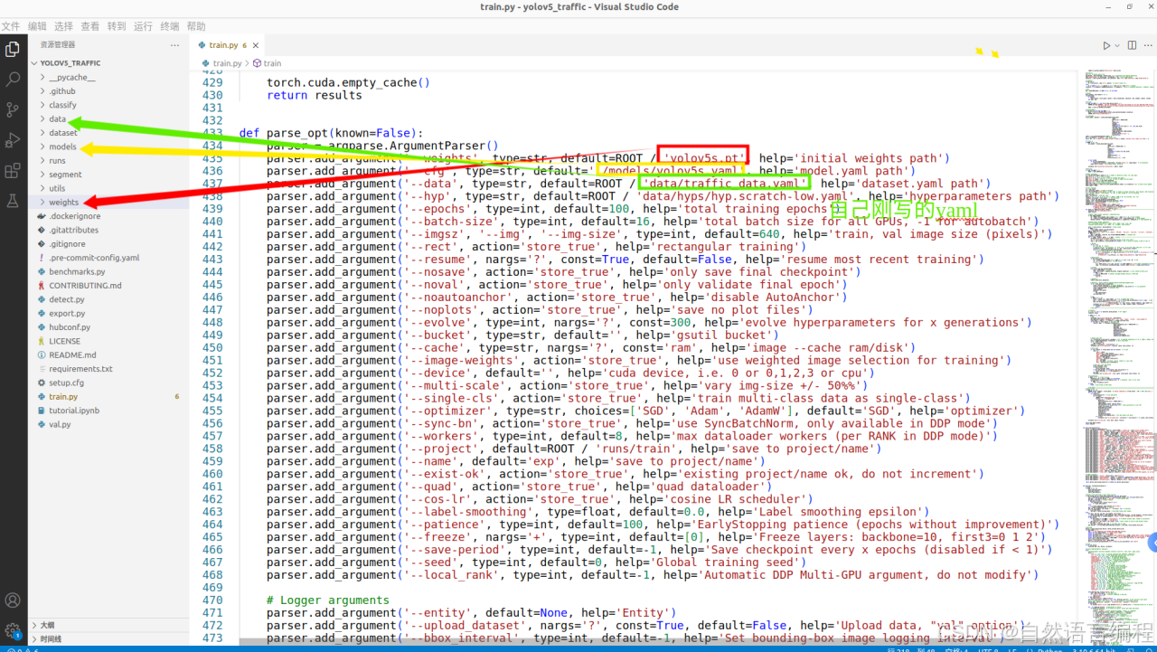Expand the models folder
The height and width of the screenshot is (652, 1157).
108,146
